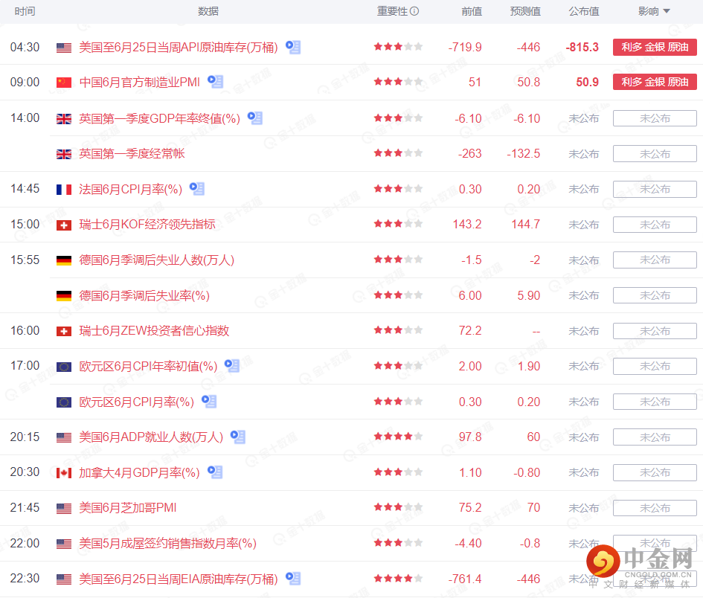Open the 美国6月ADP就业人数 link

pos(151,437)
